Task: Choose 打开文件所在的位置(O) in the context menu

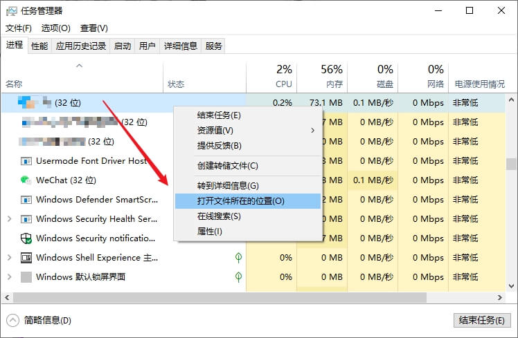Action: coord(248,201)
